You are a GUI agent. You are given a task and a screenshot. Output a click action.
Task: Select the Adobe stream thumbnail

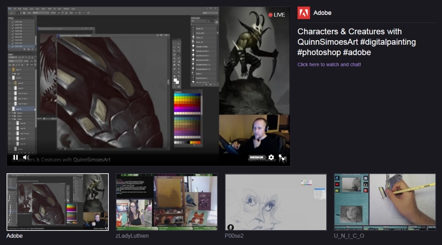coord(57,202)
